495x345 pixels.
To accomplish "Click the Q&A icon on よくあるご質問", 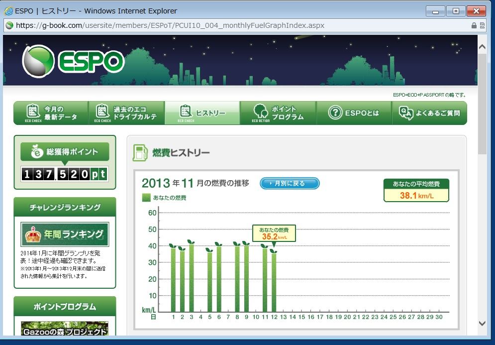I will pos(406,113).
